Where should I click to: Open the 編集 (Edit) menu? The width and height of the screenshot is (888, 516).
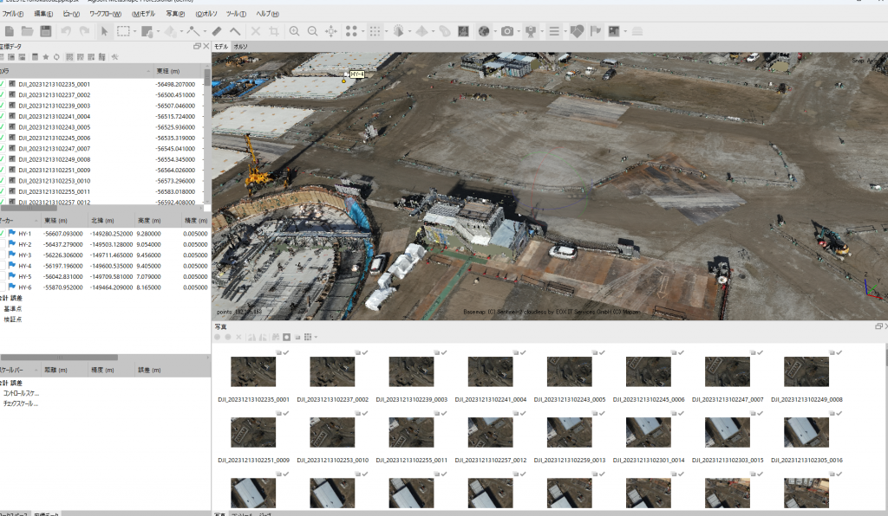pos(43,14)
